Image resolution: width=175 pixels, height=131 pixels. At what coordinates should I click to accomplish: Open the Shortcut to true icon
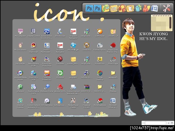(x=34, y=75)
